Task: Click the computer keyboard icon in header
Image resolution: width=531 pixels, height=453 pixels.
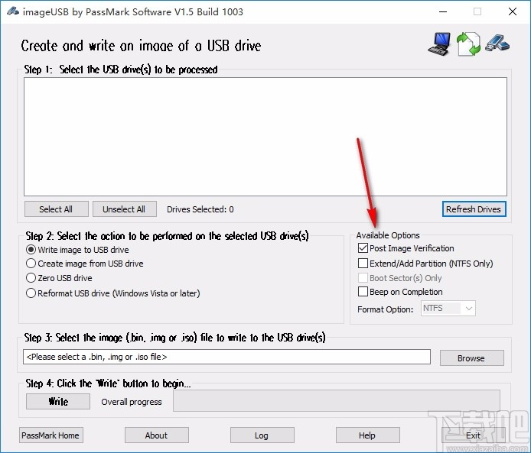Action: [439, 44]
